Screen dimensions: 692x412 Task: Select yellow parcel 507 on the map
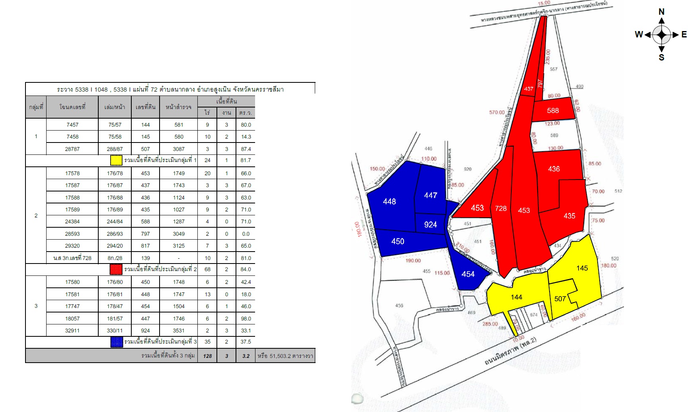pos(561,299)
